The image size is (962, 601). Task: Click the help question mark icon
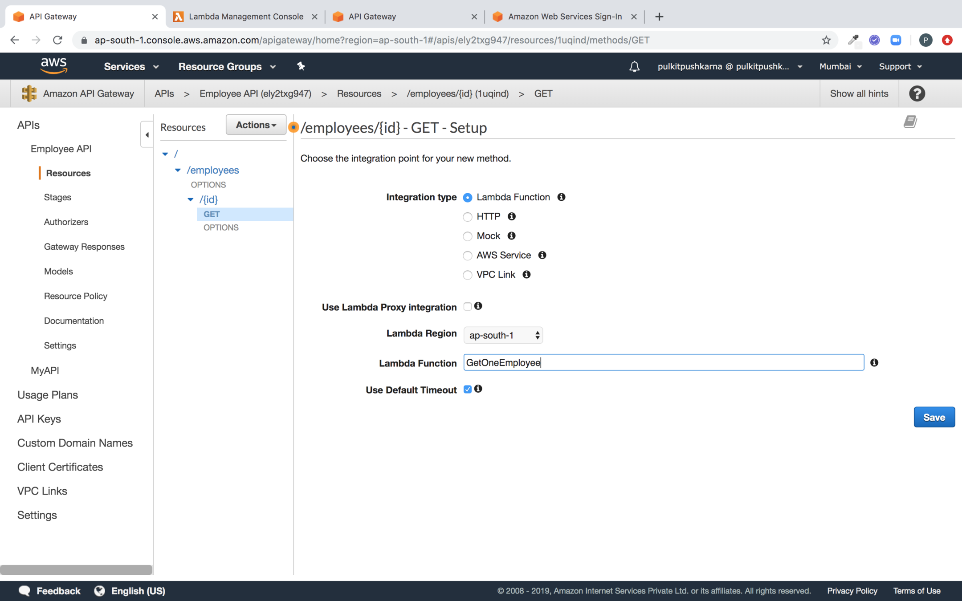coord(917,93)
